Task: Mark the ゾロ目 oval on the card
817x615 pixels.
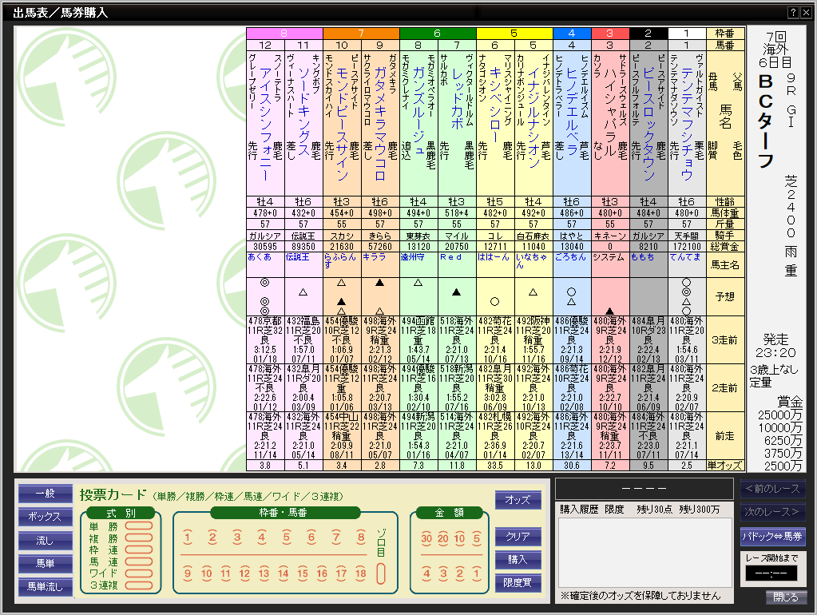Action: click(381, 573)
